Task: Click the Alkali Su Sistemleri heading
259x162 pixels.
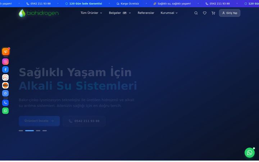Action: [x=78, y=86]
